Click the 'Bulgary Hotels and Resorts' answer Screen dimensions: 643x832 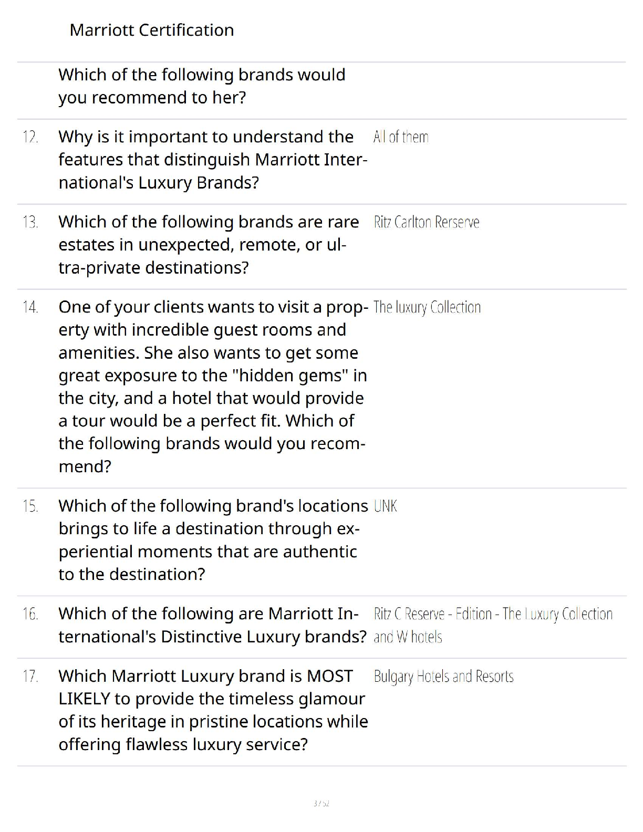443,677
